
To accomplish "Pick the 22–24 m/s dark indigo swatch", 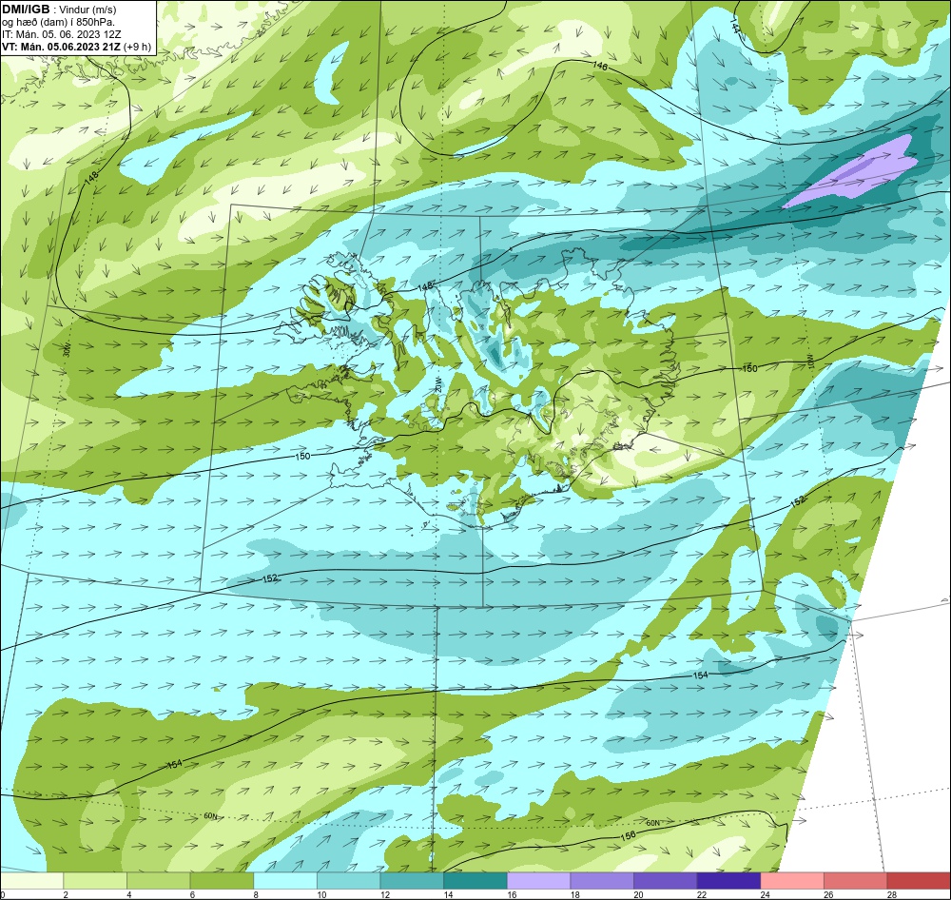I will point(729,880).
